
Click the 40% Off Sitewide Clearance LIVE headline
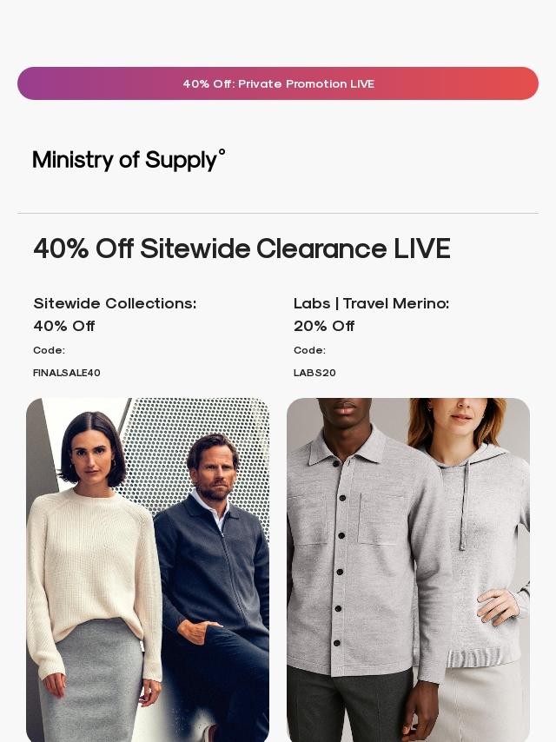point(242,248)
